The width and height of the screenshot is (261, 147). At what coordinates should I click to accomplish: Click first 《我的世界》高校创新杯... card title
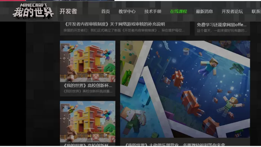pyautogui.click(x=88, y=85)
